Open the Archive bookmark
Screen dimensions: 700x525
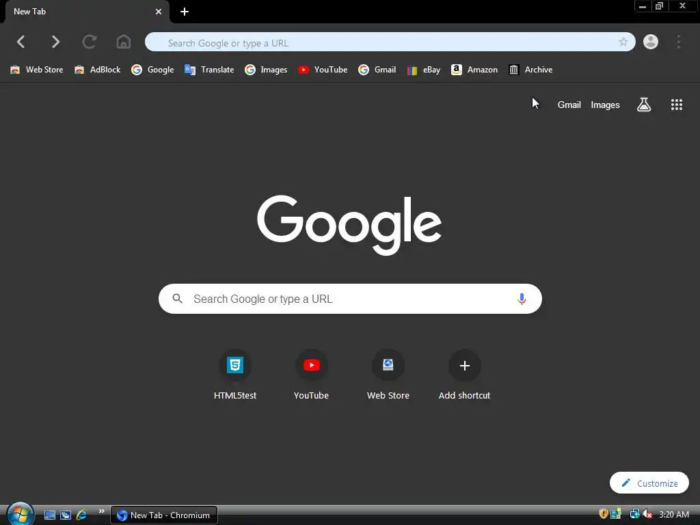coord(530,70)
